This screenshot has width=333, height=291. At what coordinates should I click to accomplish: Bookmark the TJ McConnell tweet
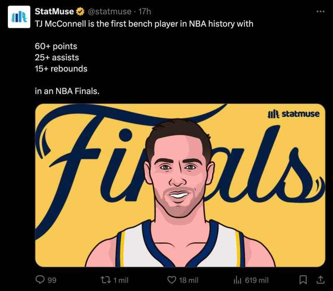tap(303, 280)
